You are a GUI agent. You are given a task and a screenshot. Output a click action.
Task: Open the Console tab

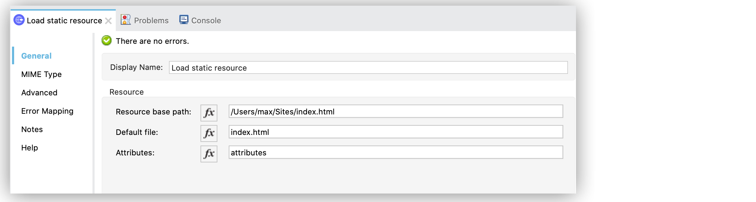[x=200, y=20]
